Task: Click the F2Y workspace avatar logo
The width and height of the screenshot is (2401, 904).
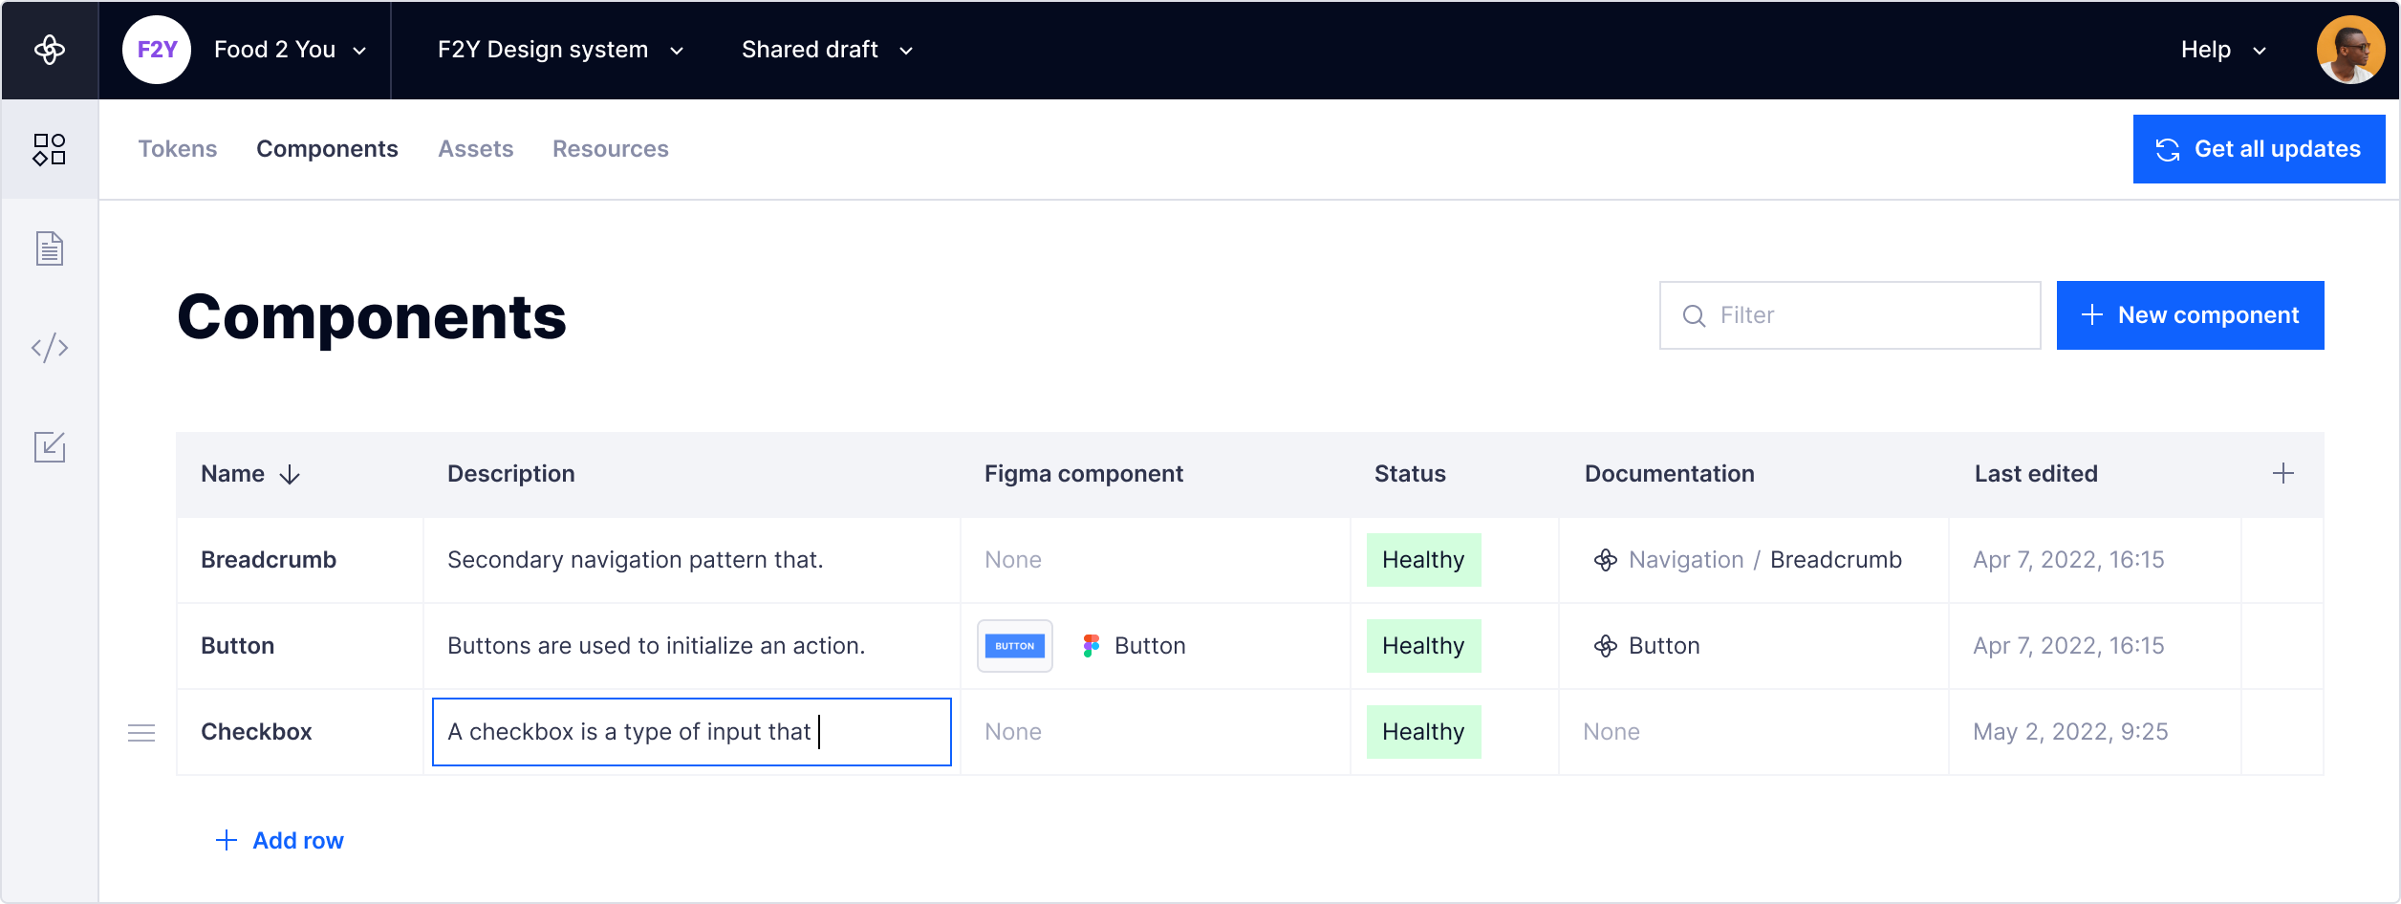Action: (157, 50)
